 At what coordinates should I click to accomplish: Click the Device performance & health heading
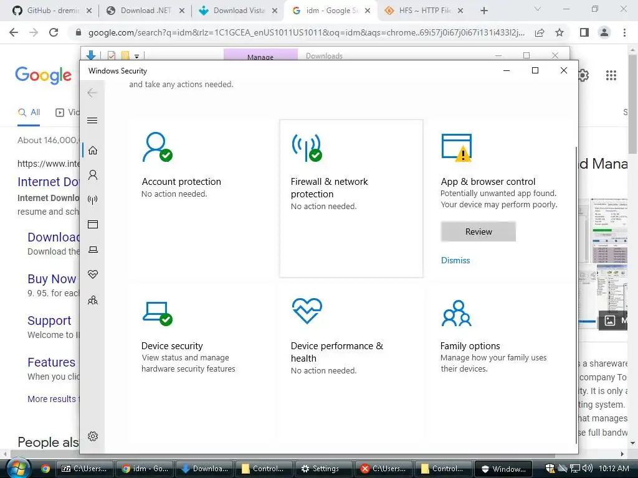[x=337, y=352]
